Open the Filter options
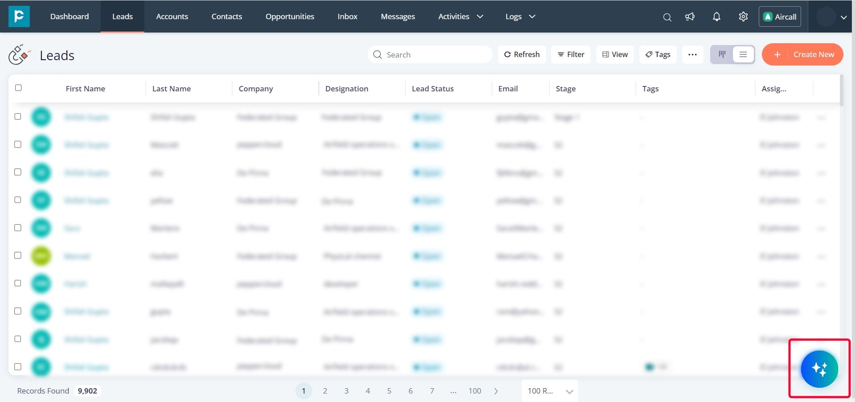 coord(571,54)
